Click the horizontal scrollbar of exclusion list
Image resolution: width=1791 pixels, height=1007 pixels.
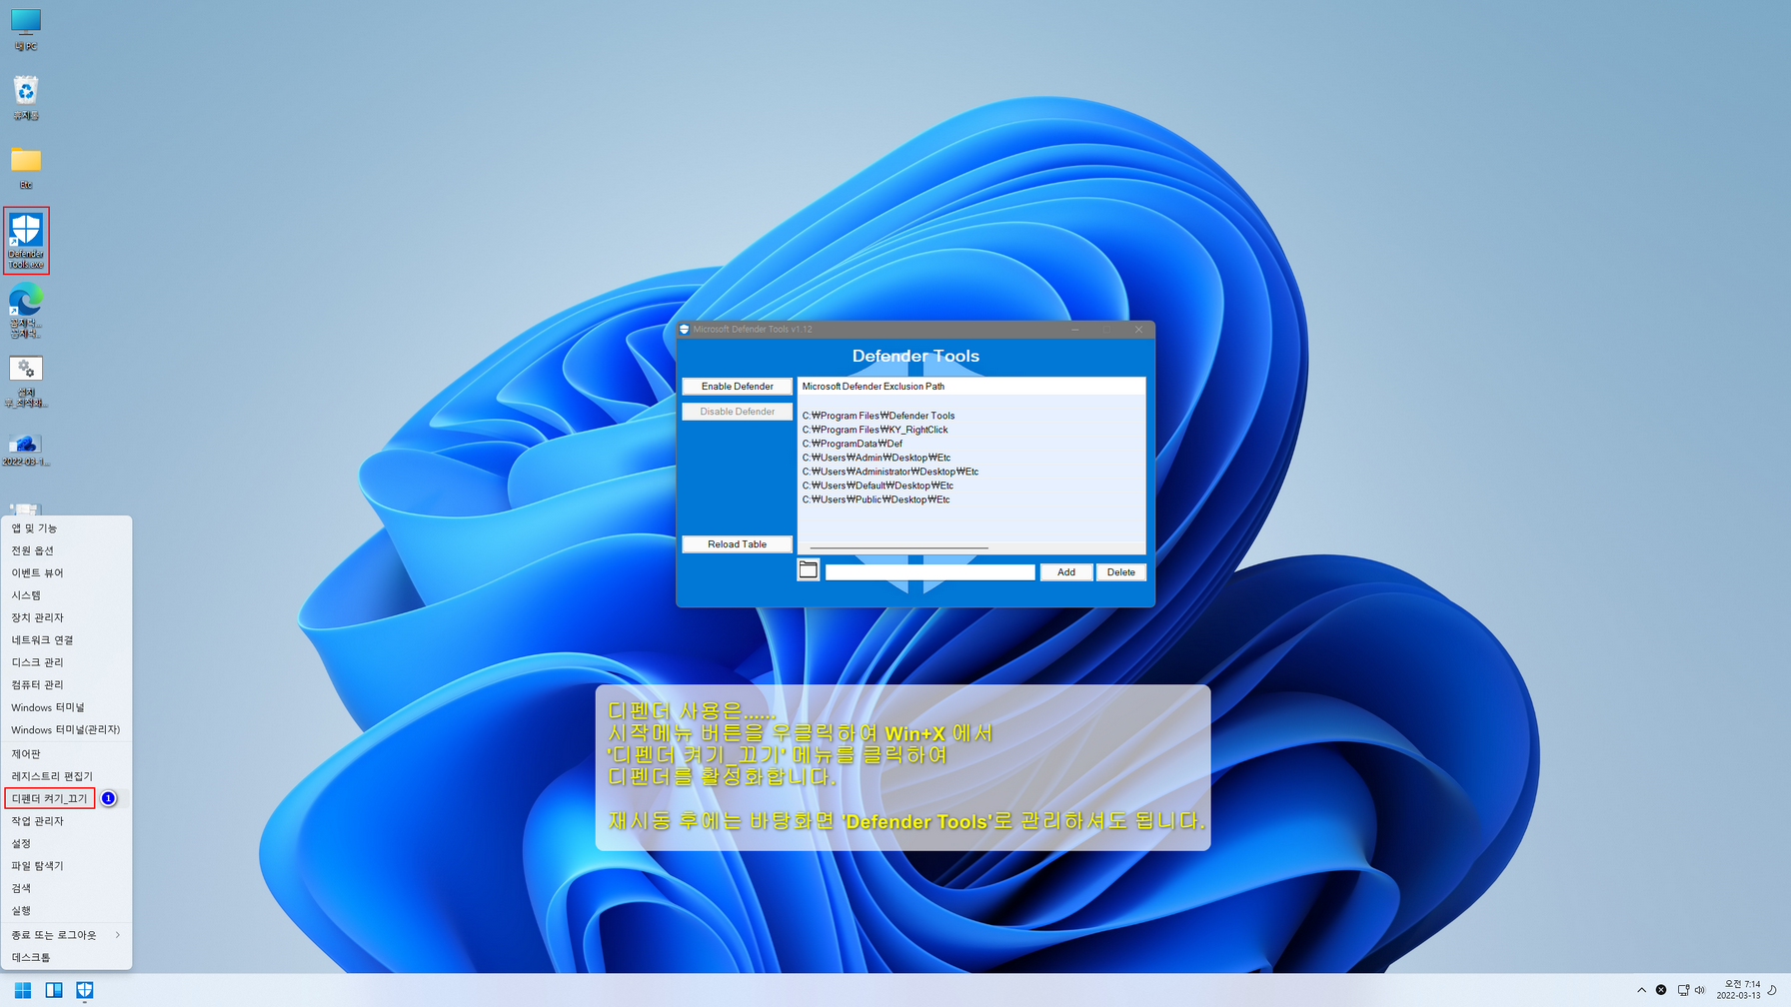coord(898,547)
